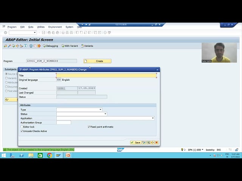Open the Utilities menu
The image size is (242, 181).
(x=41, y=27)
